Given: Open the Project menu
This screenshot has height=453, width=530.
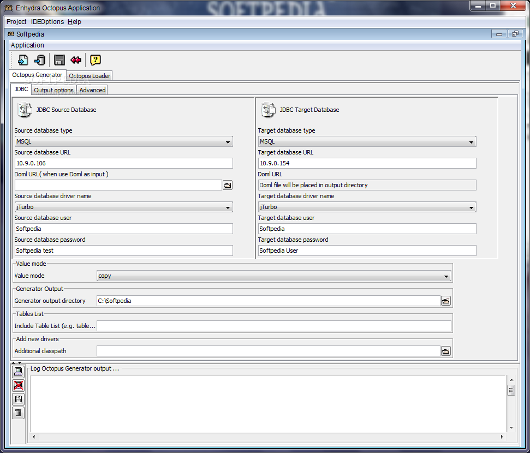Looking at the screenshot, I should (16, 22).
